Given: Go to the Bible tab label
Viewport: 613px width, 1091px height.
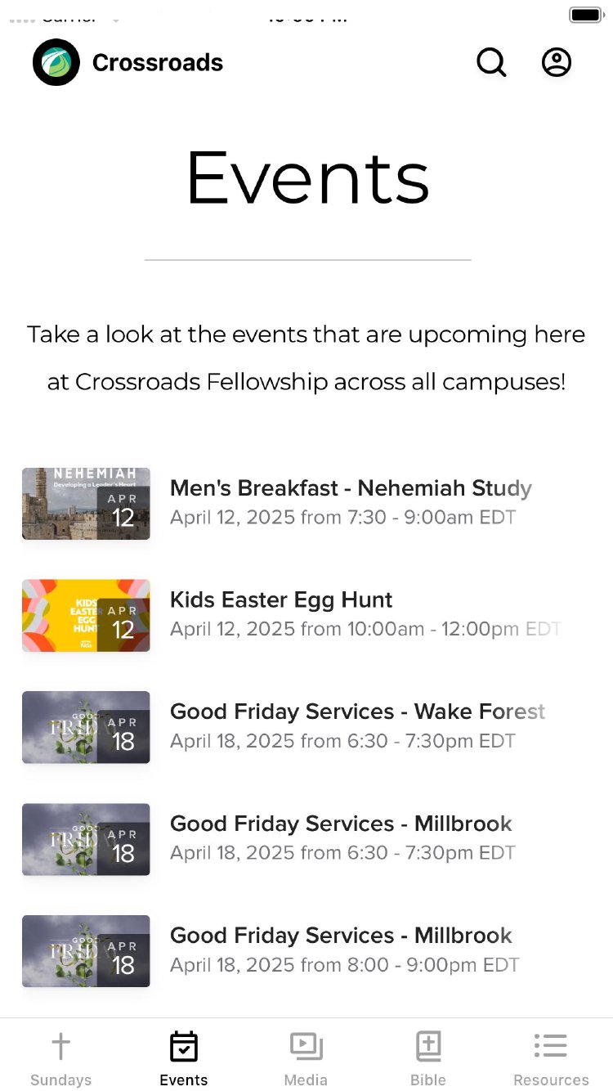Looking at the screenshot, I should pos(428,1080).
